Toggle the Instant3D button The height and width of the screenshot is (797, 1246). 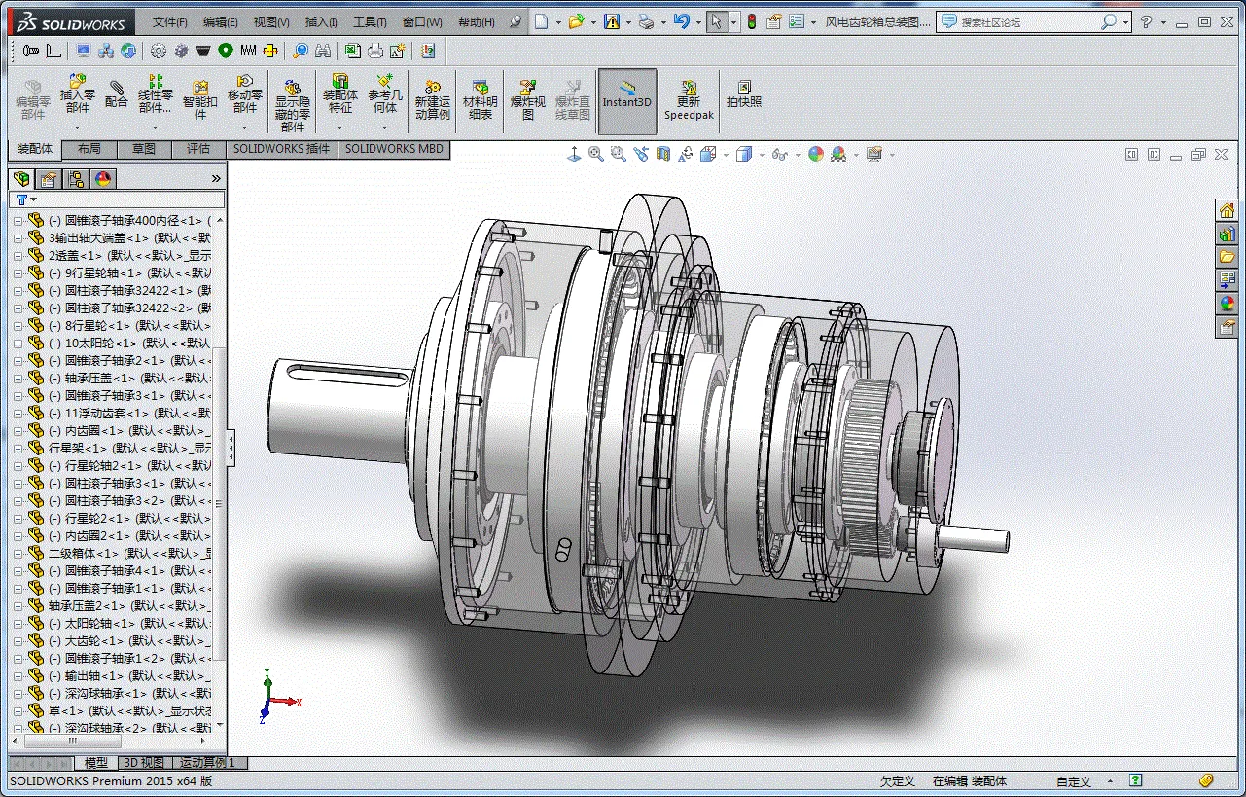(627, 99)
